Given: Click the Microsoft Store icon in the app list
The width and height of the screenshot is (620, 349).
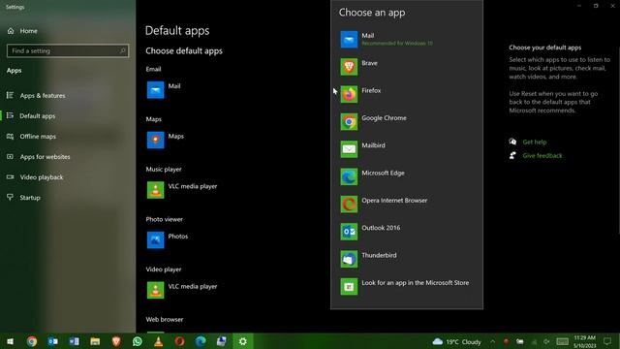Looking at the screenshot, I should pos(349,287).
